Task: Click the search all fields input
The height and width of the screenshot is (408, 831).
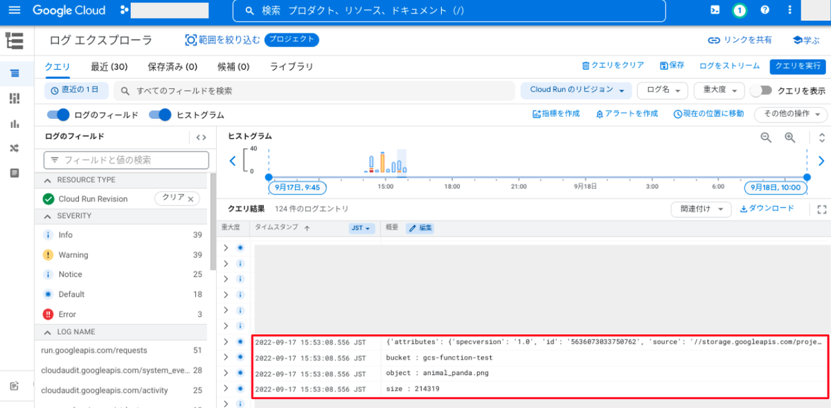Action: pos(316,91)
